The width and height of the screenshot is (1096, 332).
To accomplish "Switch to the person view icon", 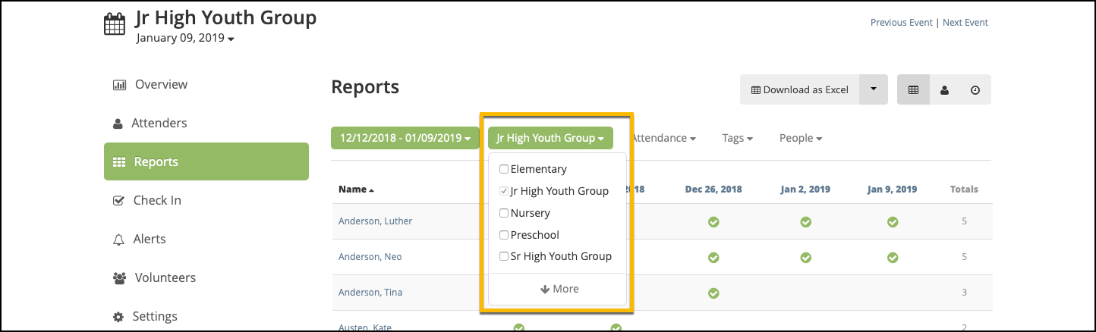I will coord(944,89).
